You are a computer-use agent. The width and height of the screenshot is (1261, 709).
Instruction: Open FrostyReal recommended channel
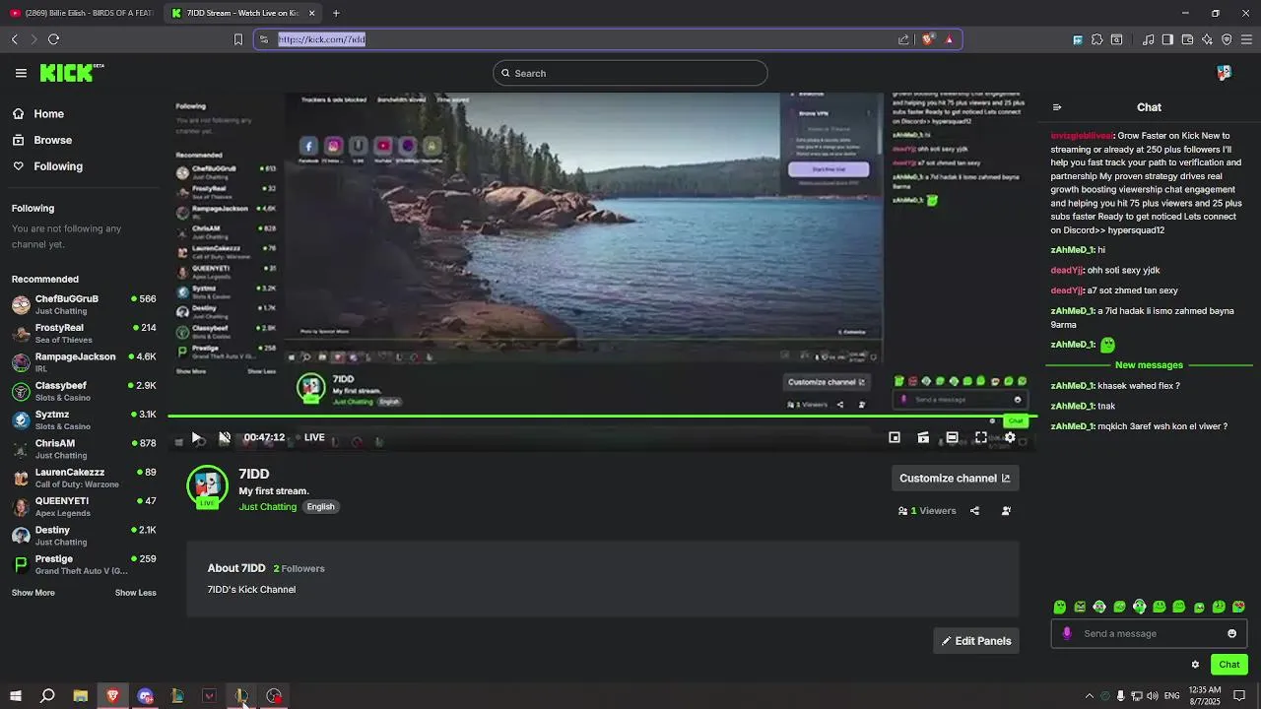[84, 333]
